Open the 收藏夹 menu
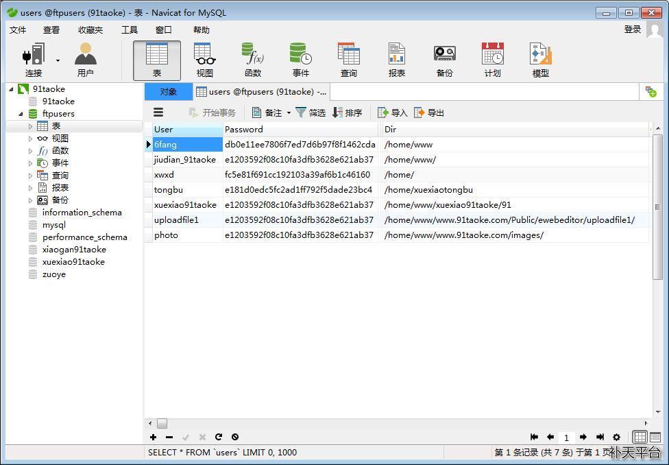Image resolution: width=669 pixels, height=465 pixels. point(90,30)
